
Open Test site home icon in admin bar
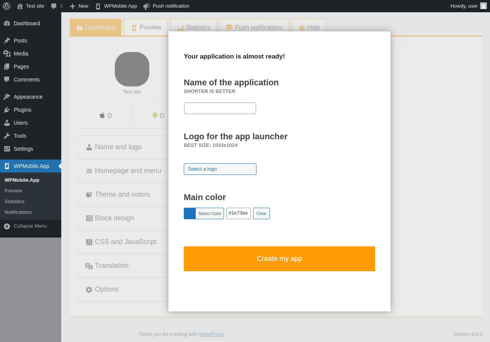[x=20, y=6]
